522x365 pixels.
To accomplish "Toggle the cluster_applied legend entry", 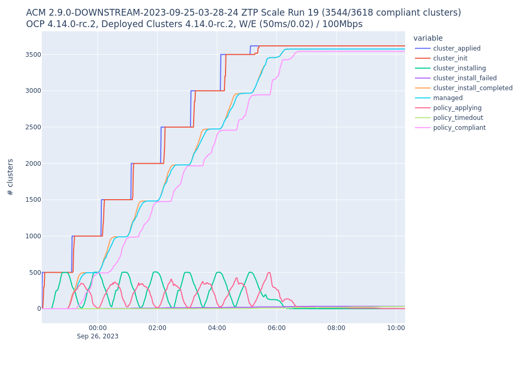I will pos(447,48).
